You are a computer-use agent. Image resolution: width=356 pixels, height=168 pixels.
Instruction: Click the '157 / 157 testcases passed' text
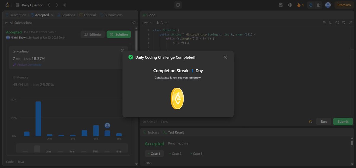pos(40,32)
